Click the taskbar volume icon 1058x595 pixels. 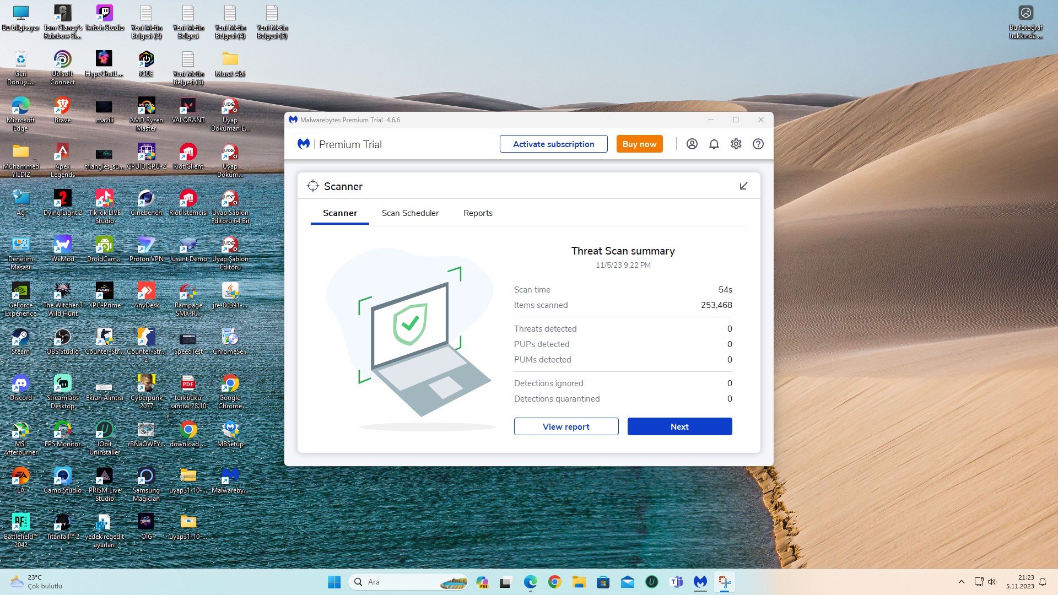[992, 582]
